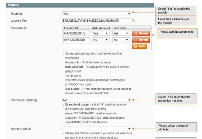This screenshot has height=139, width=202.
Task: Open Main Account dropdown for AW-123456789
Action: click(x=101, y=40)
